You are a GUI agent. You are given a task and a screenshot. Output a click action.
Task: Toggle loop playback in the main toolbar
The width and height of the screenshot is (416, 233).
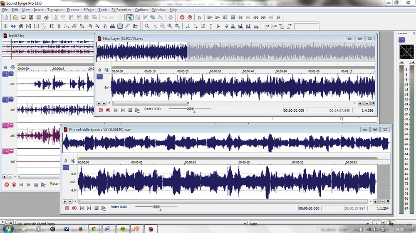coord(200,17)
